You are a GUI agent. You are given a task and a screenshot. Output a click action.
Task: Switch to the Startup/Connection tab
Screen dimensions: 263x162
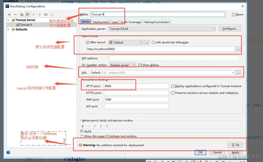tap(157, 22)
